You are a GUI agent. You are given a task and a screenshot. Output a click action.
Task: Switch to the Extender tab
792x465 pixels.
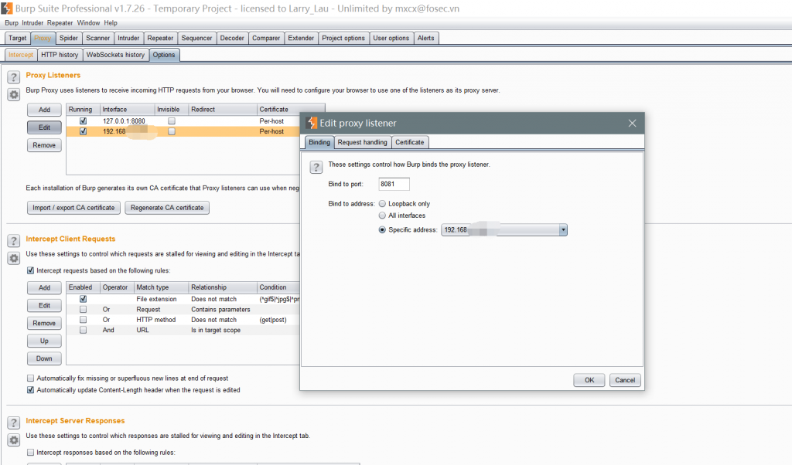pyautogui.click(x=301, y=38)
